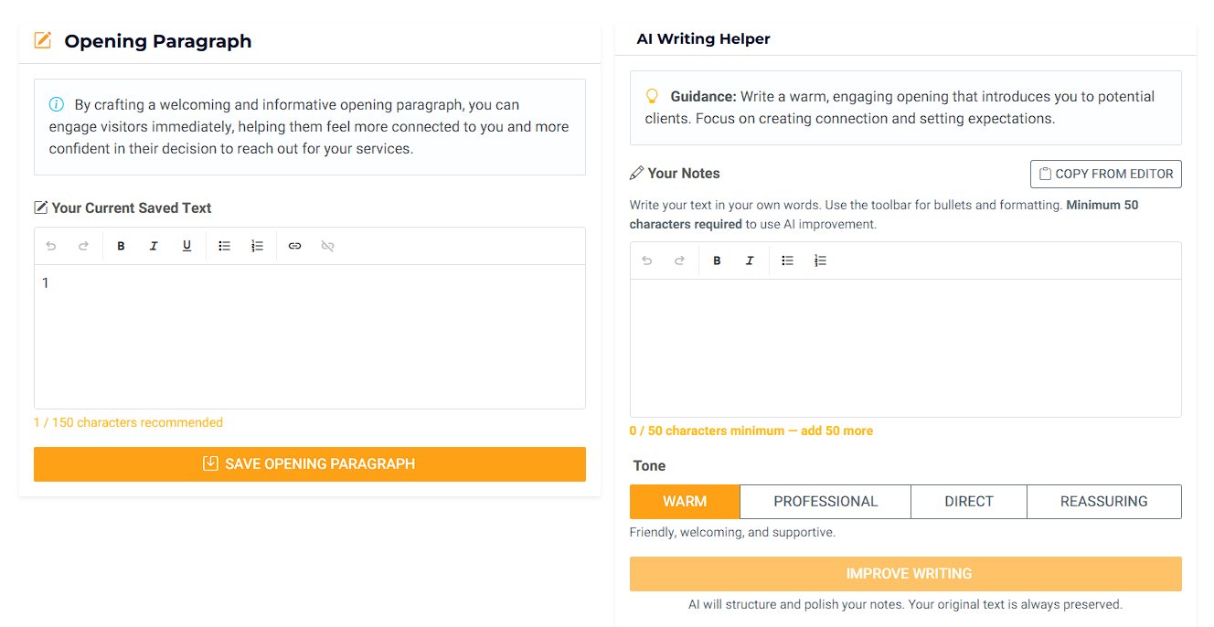The image size is (1214, 627).
Task: Click undo in the saved text editor
Action: (x=51, y=246)
